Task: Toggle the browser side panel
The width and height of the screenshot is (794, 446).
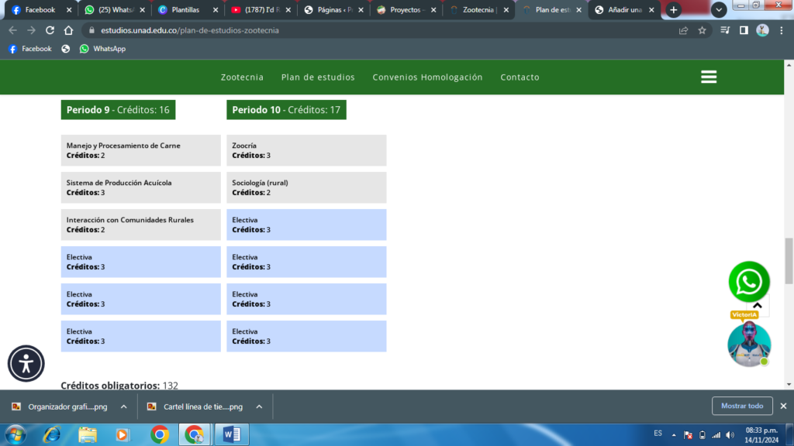Action: coord(744,30)
